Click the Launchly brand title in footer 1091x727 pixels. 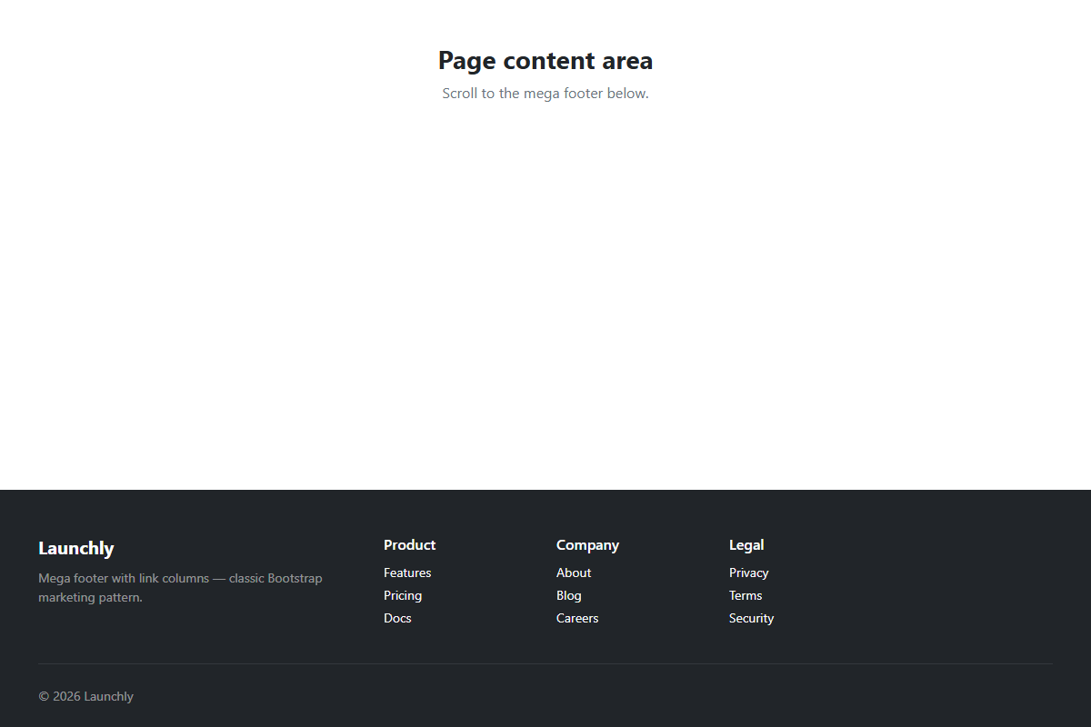click(x=76, y=548)
